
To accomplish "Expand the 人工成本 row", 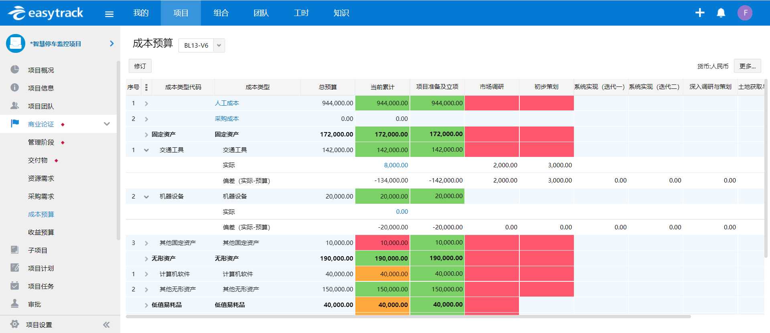I will [x=146, y=103].
